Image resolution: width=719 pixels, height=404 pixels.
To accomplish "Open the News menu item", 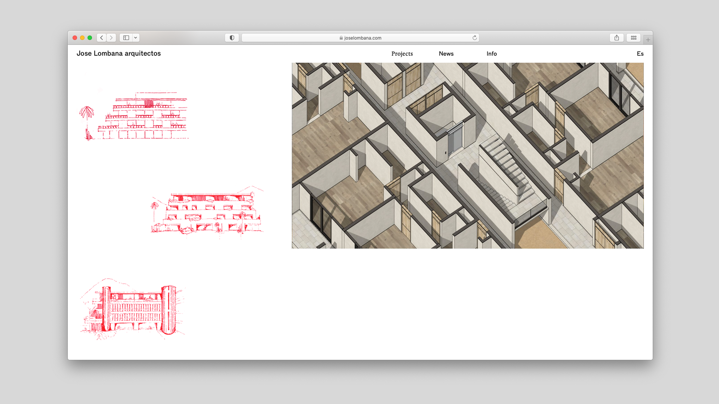I will (x=446, y=54).
